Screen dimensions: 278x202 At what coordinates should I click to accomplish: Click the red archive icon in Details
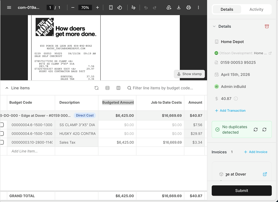pos(267,27)
